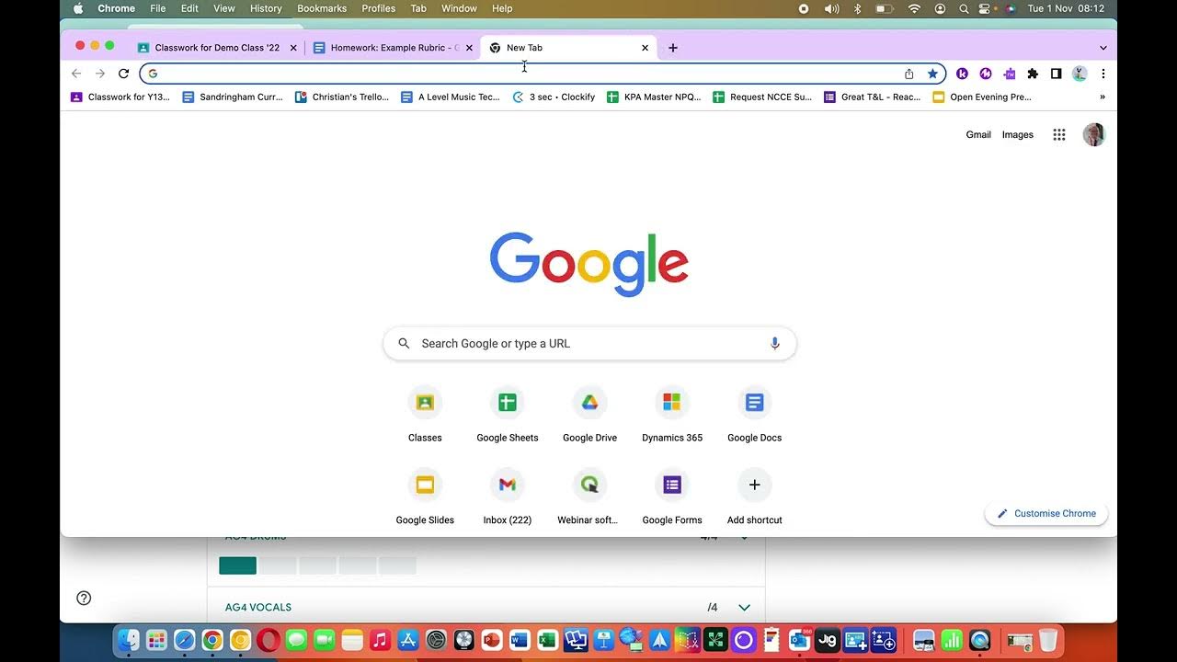Viewport: 1177px width, 662px height.
Task: Click the browser forward arrow
Action: 100,74
